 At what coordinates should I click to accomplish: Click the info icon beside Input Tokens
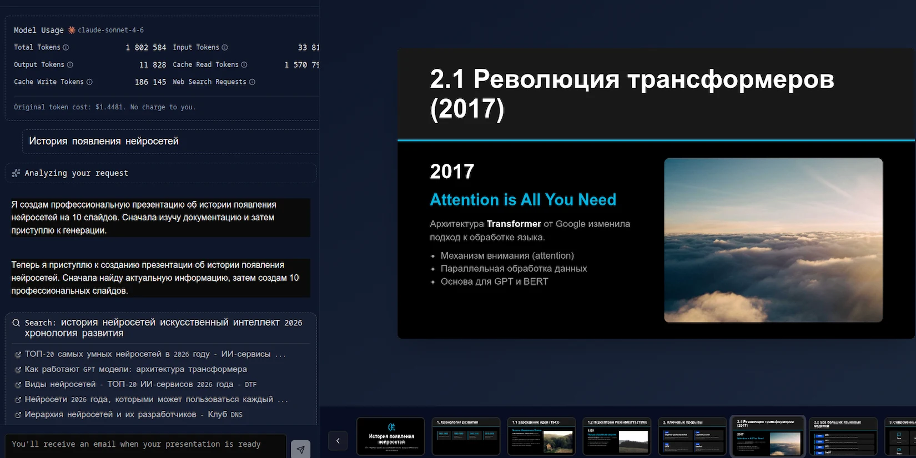(225, 48)
